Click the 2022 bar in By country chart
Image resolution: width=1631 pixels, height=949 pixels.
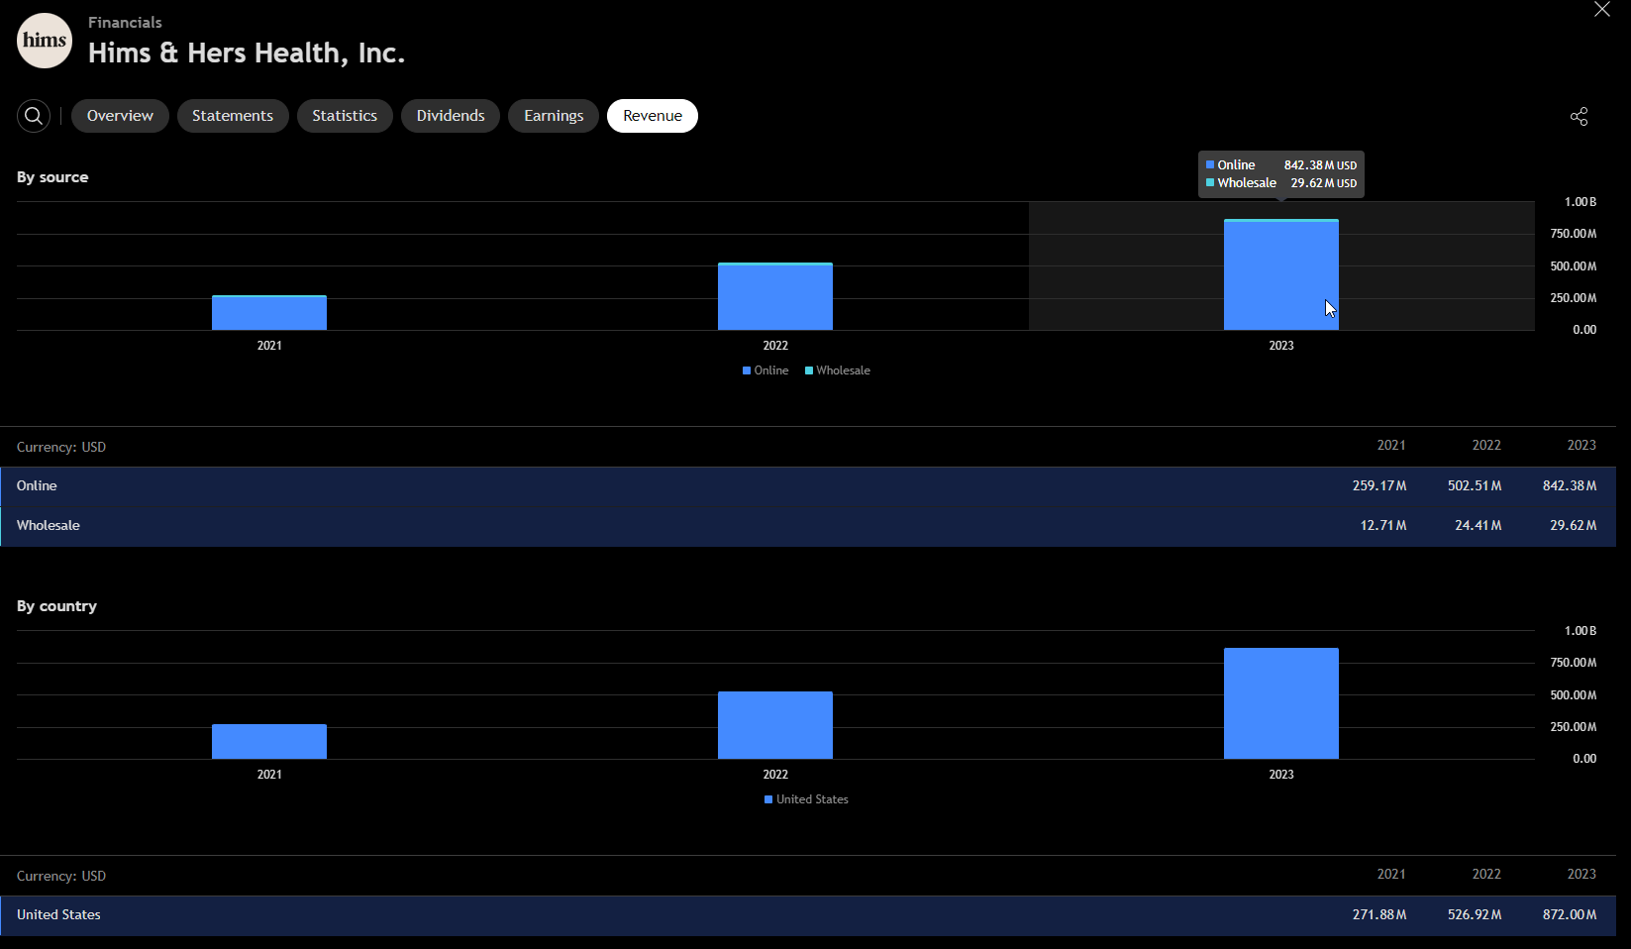coord(775,725)
